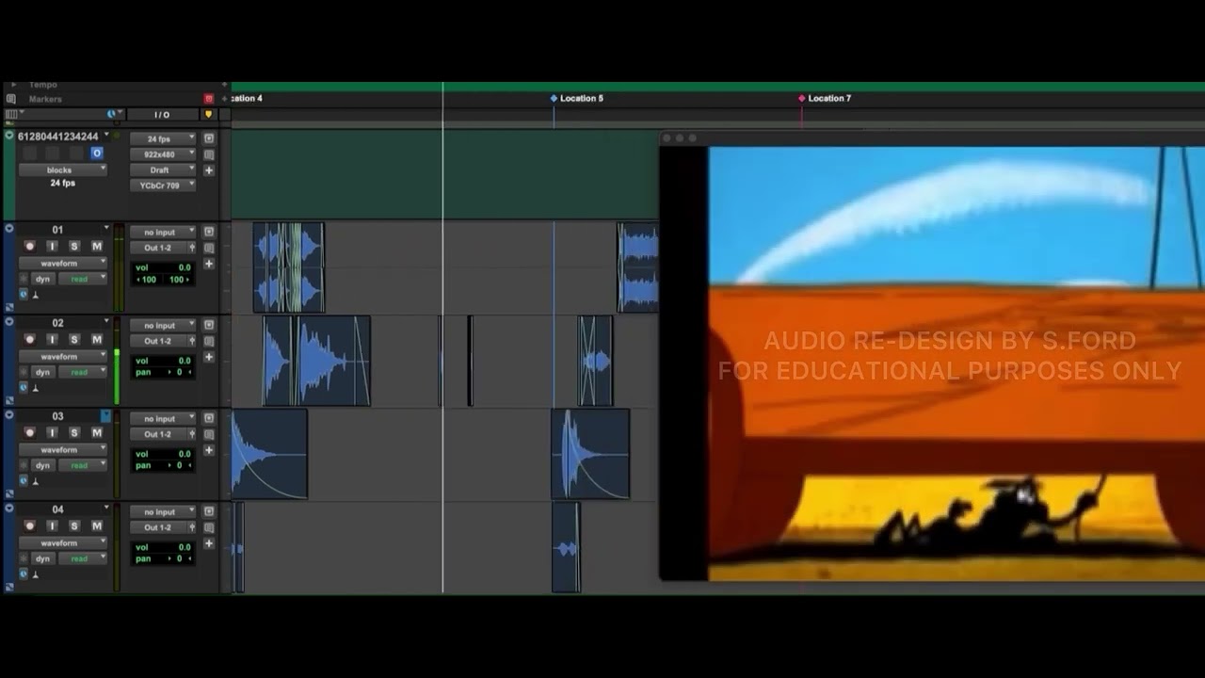
Task: Open video quality 'Draft' dropdown
Action: pos(163,170)
